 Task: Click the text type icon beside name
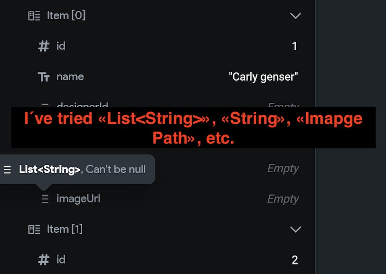(44, 77)
